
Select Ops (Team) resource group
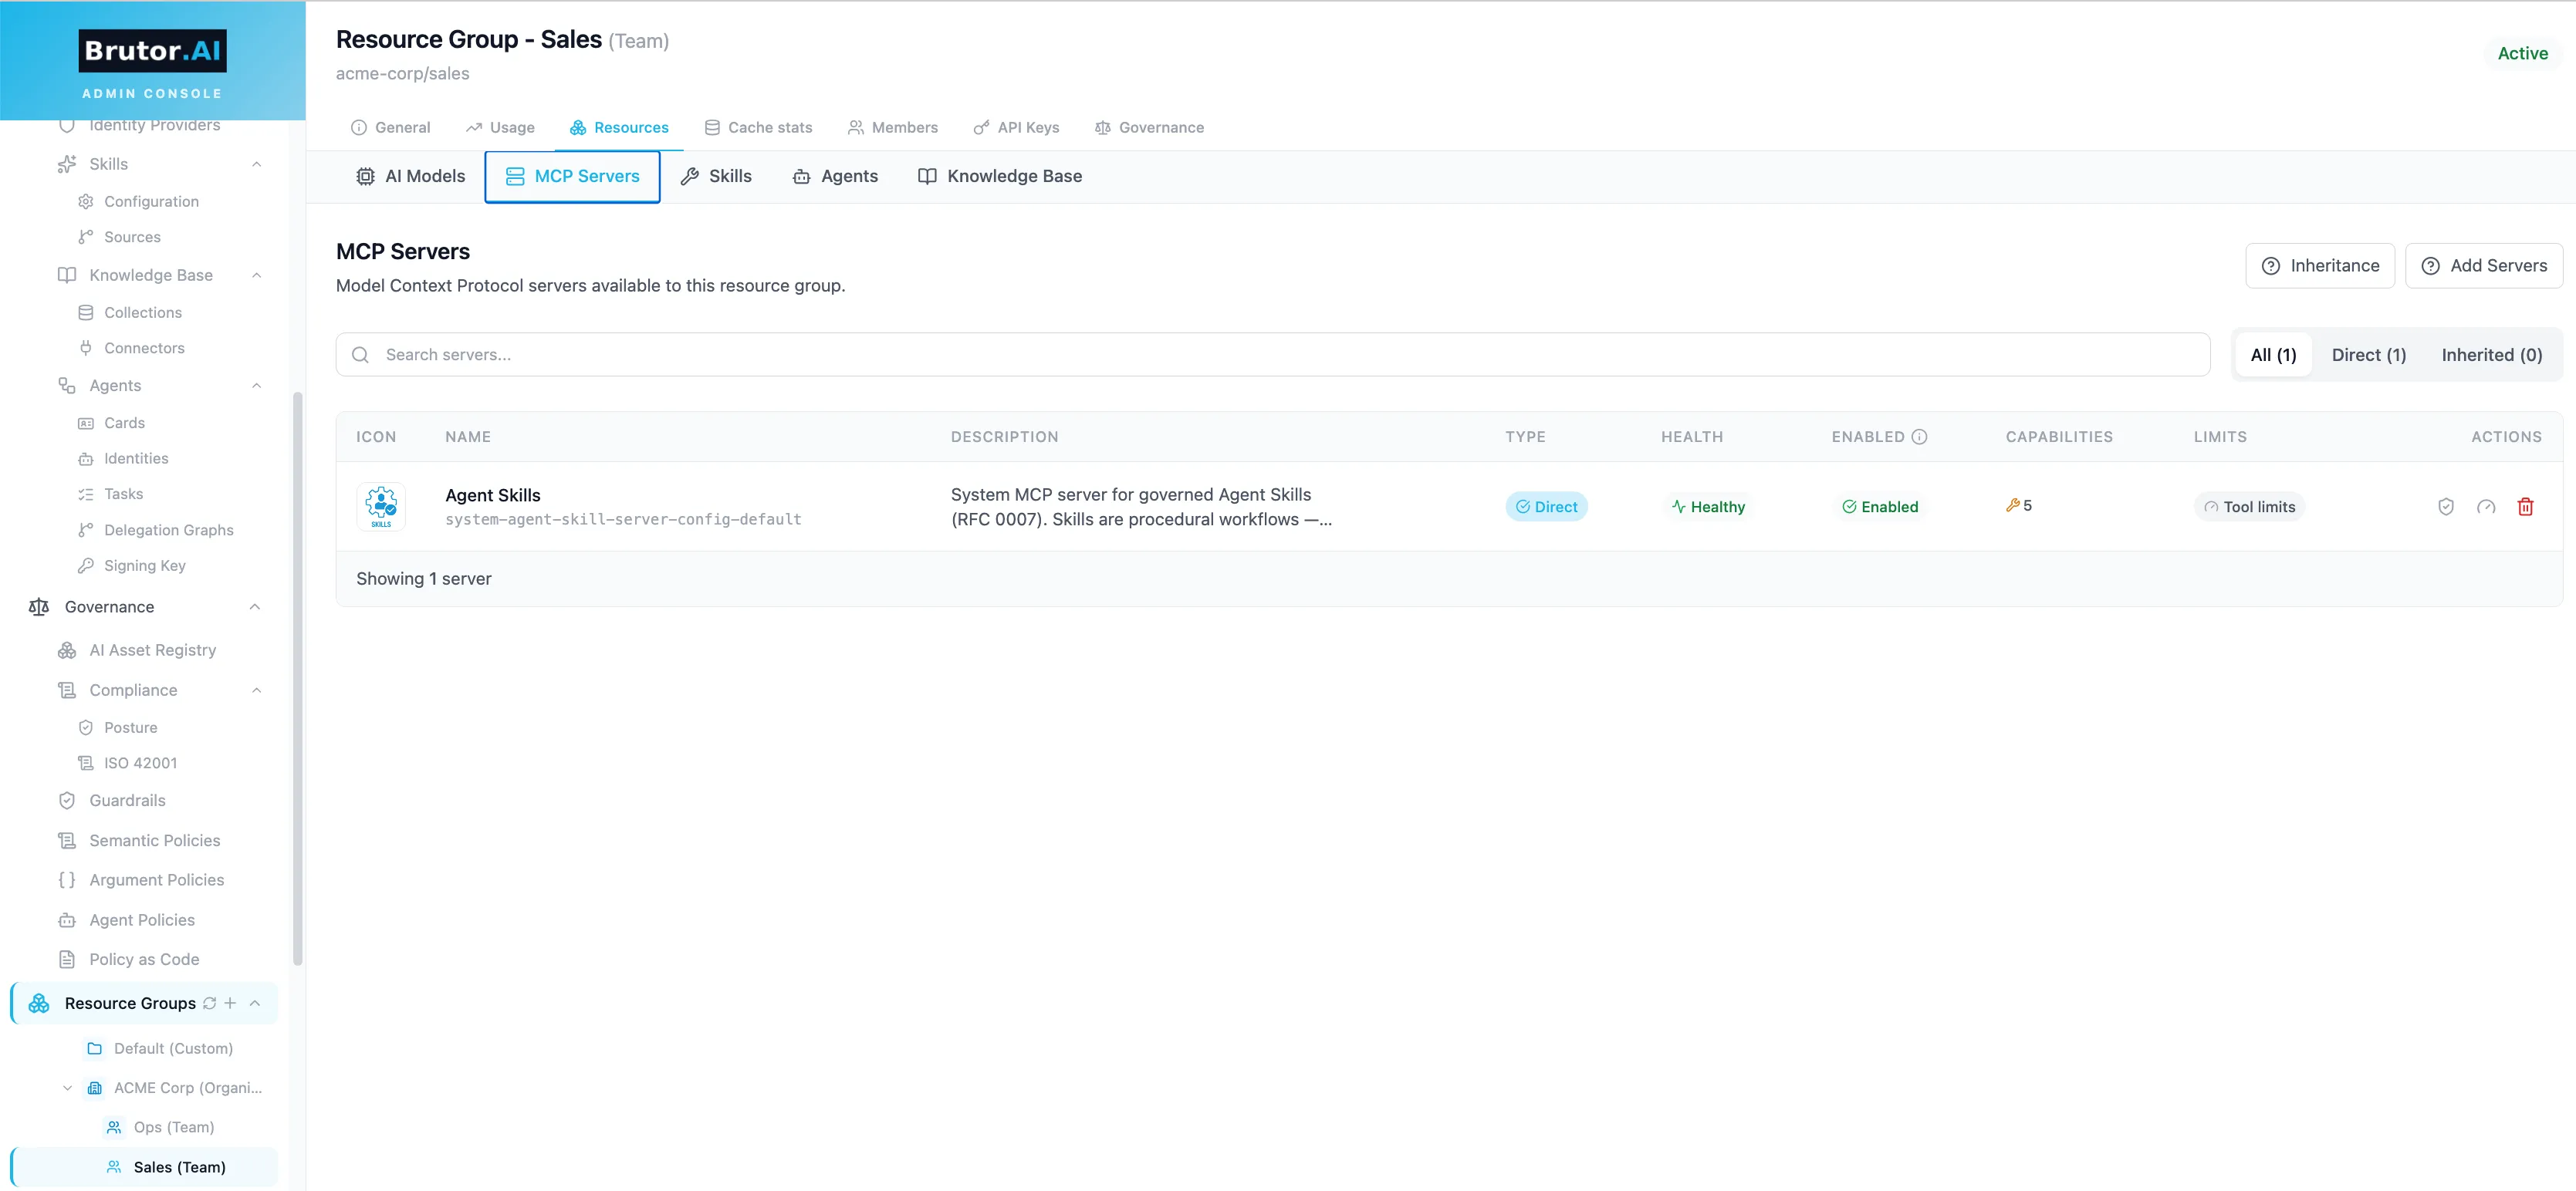(x=173, y=1127)
